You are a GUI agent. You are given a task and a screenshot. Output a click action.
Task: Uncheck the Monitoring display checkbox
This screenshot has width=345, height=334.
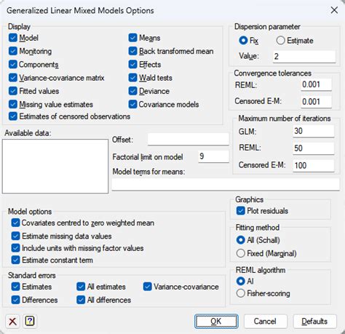[13, 51]
